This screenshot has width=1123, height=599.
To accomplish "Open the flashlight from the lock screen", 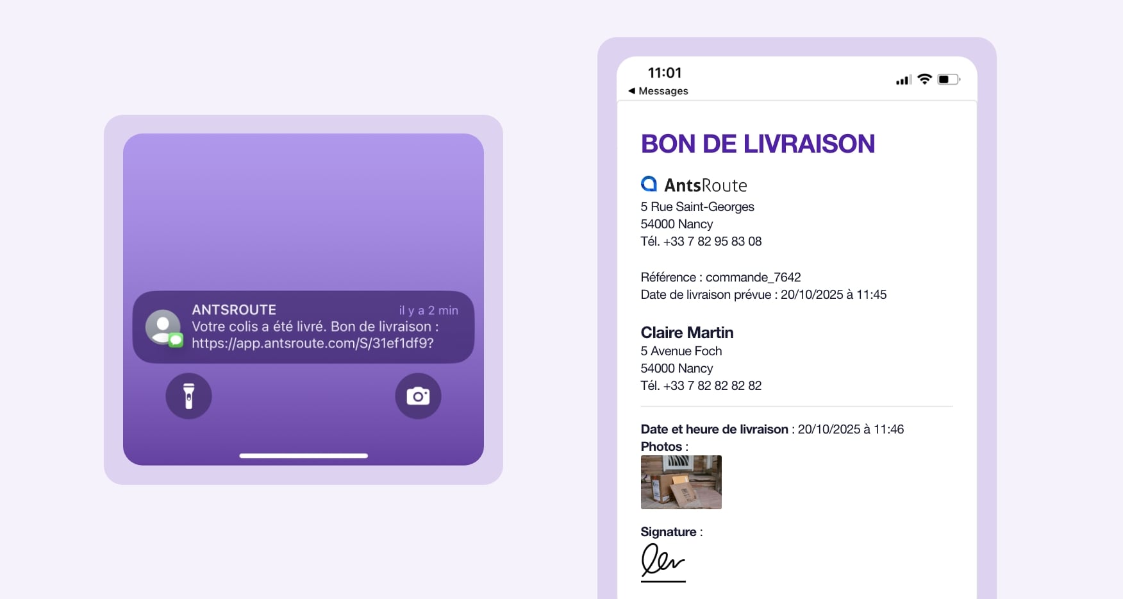I will click(x=188, y=396).
